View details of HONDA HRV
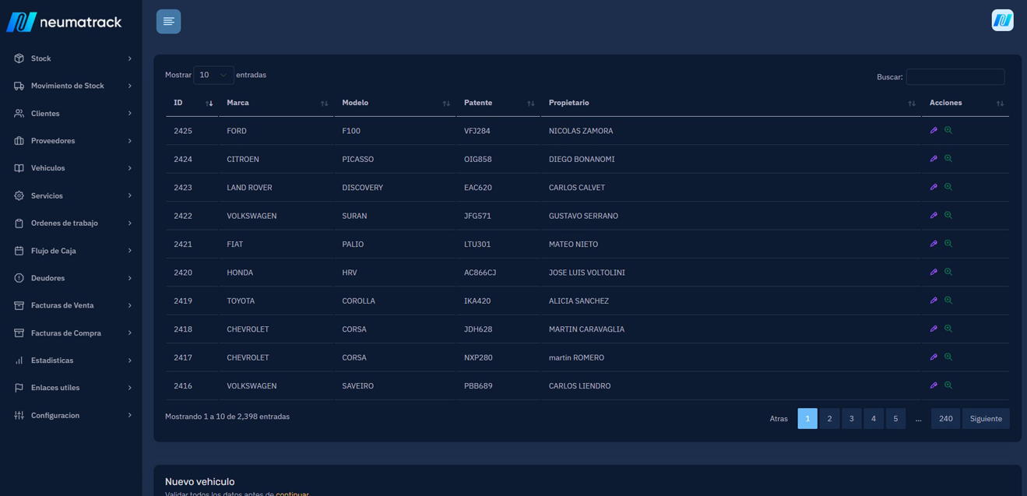 click(948, 272)
